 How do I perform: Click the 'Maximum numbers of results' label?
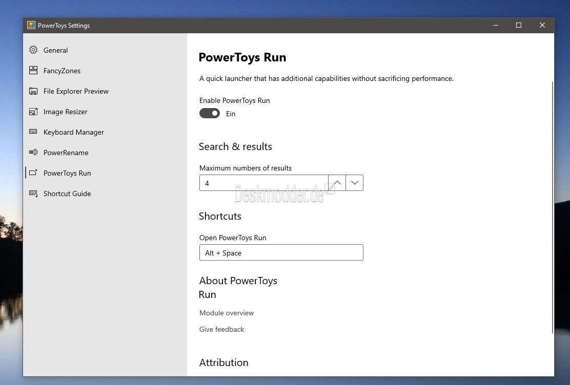coord(246,168)
